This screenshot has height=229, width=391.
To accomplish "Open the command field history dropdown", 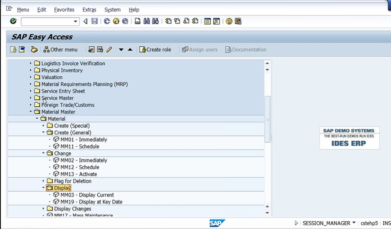I will [x=75, y=21].
